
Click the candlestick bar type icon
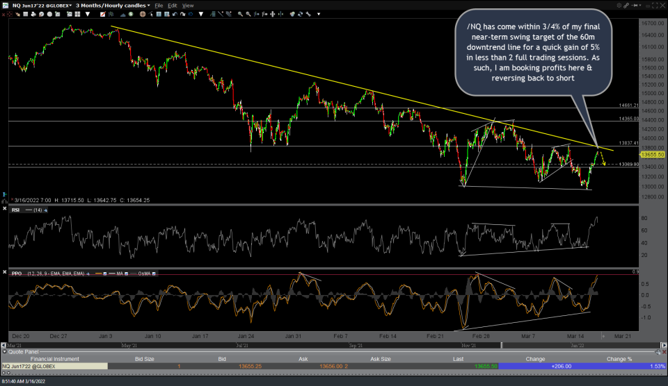[111, 14]
